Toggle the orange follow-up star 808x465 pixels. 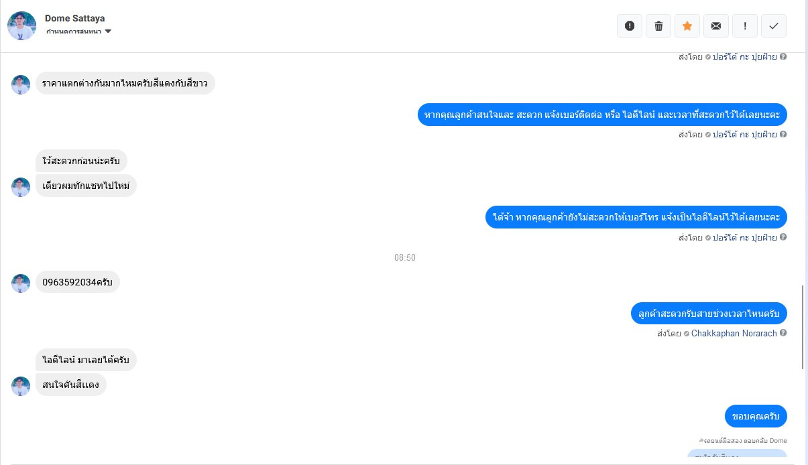pyautogui.click(x=687, y=25)
